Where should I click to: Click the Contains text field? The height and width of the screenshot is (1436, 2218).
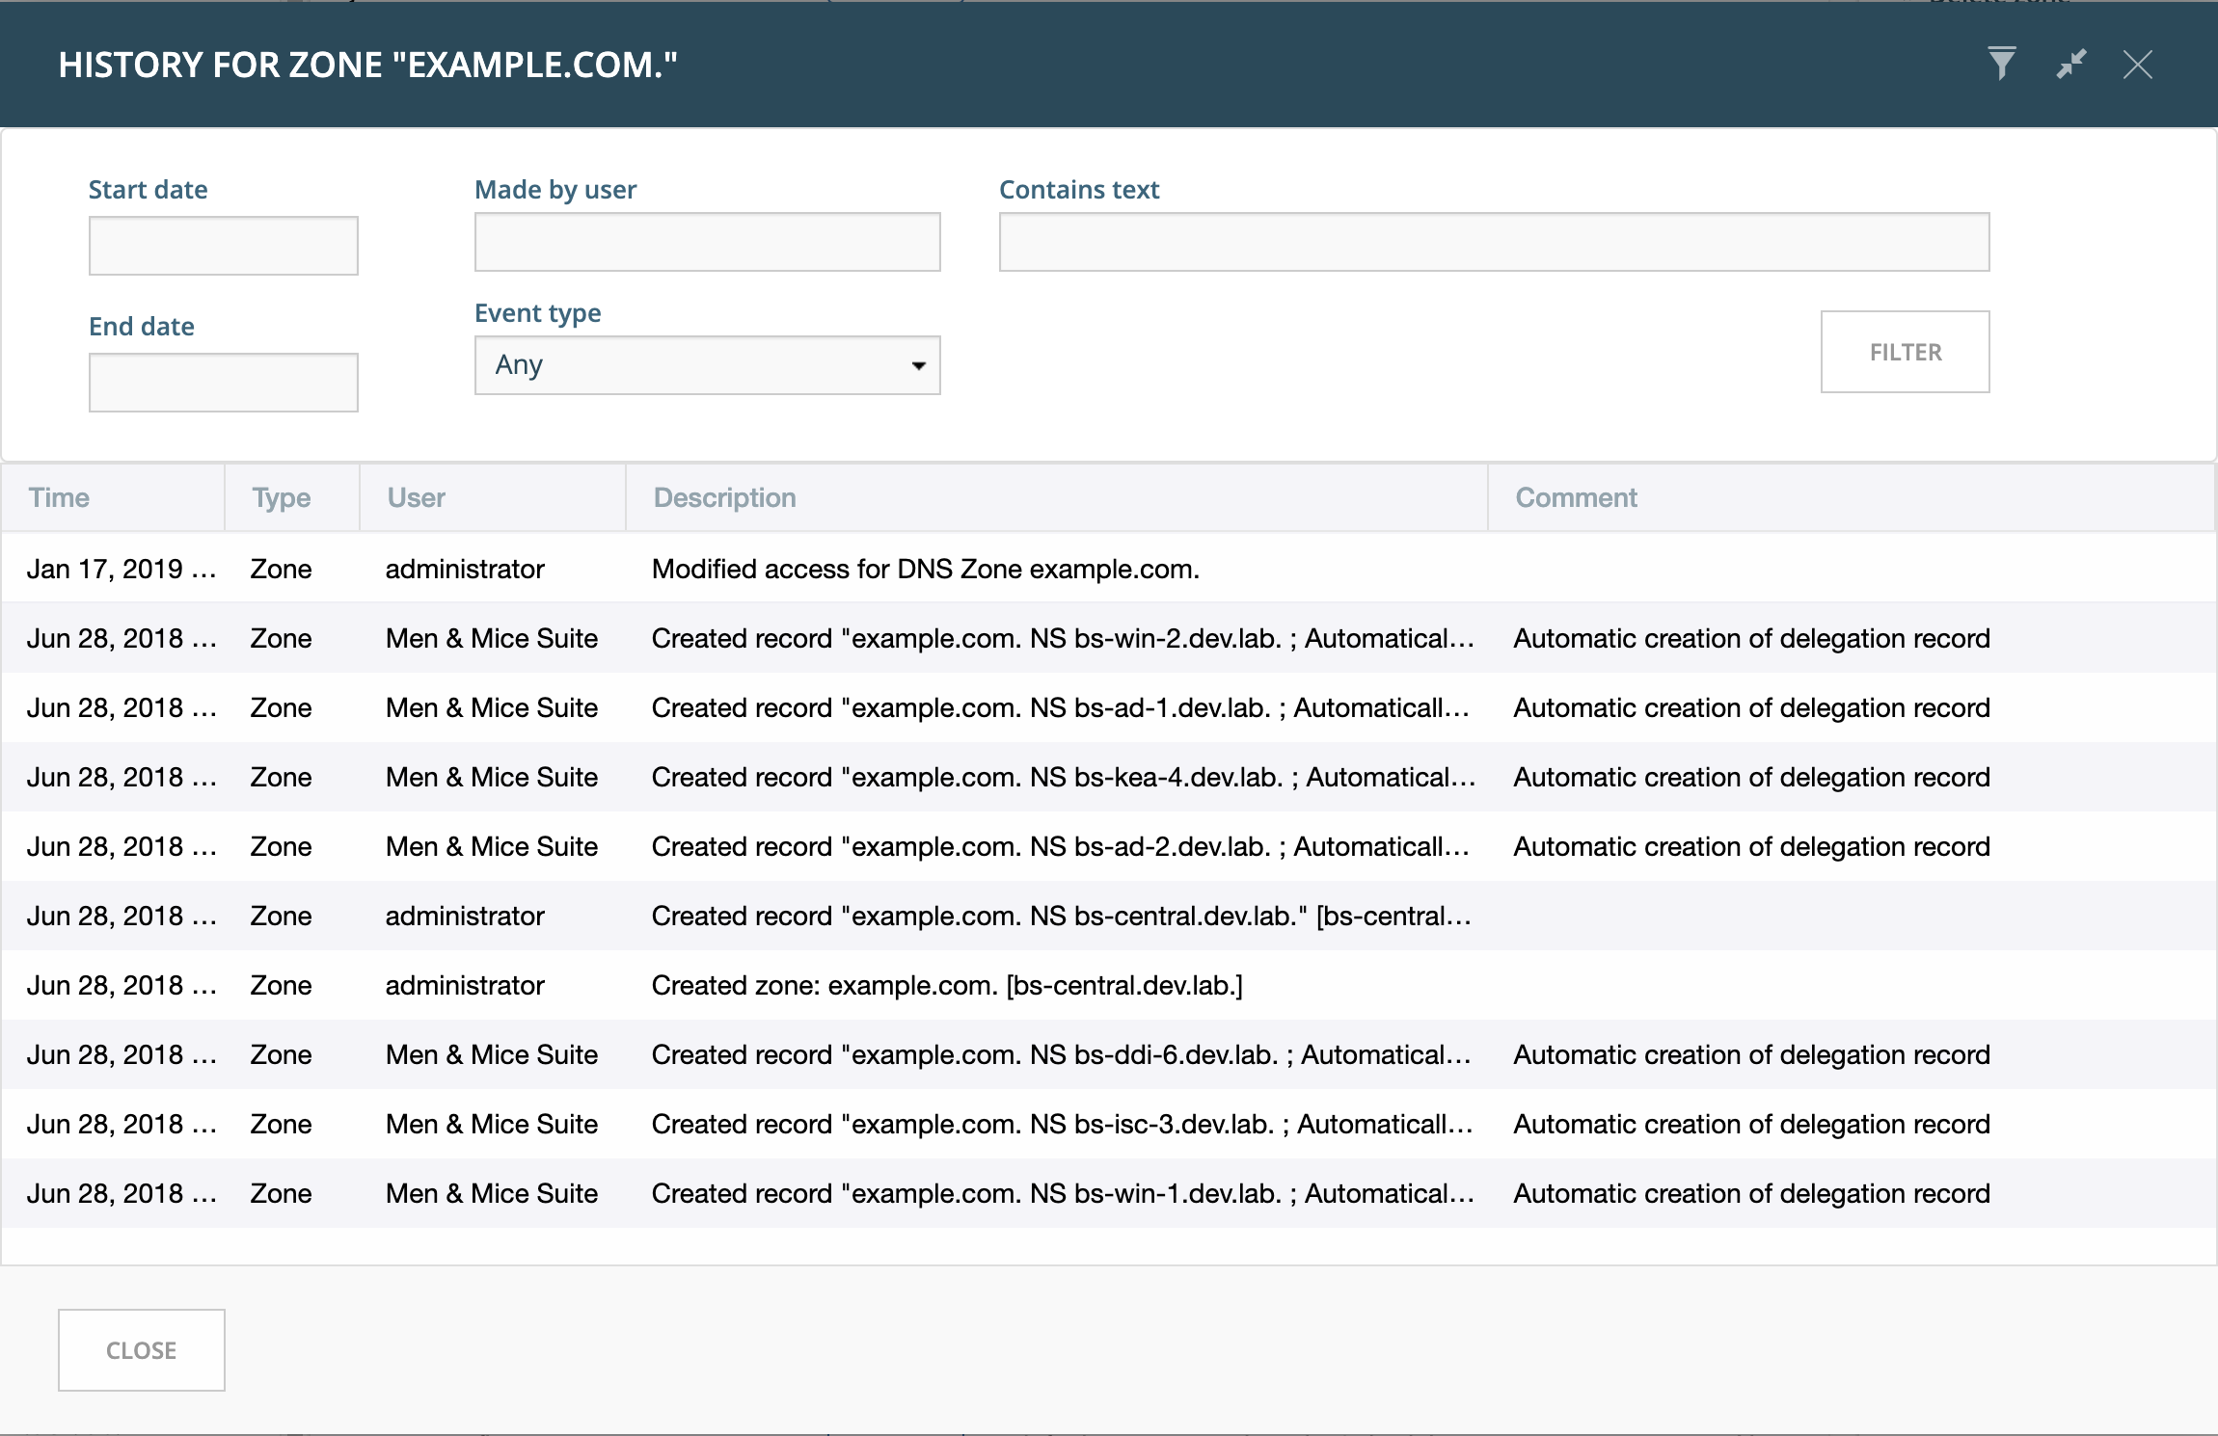(x=1494, y=242)
